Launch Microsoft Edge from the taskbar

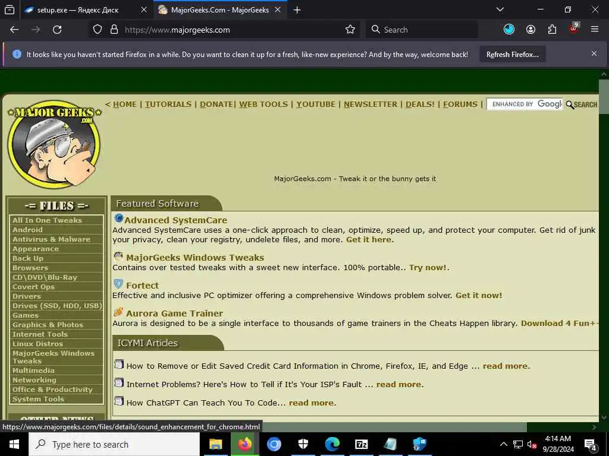coord(332,444)
